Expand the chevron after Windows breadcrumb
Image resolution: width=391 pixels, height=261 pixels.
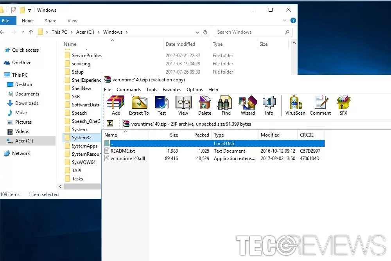point(127,32)
